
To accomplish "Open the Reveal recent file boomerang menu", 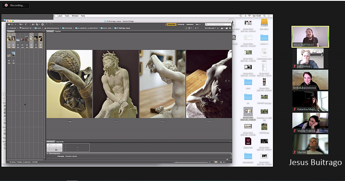I will 21,25.
